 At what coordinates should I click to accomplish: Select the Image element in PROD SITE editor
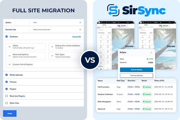(149, 46)
